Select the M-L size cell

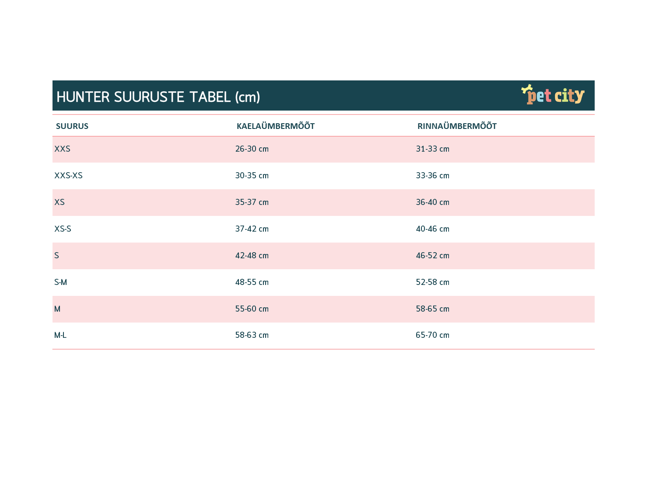(60, 335)
